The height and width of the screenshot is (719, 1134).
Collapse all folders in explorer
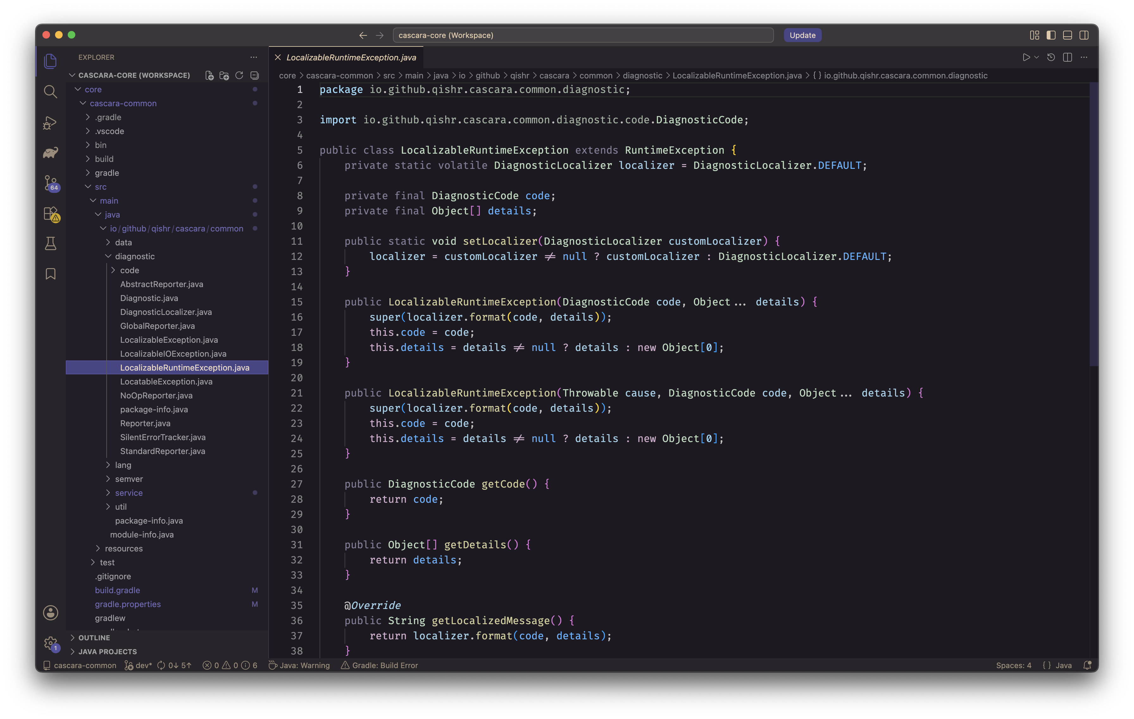(x=254, y=75)
